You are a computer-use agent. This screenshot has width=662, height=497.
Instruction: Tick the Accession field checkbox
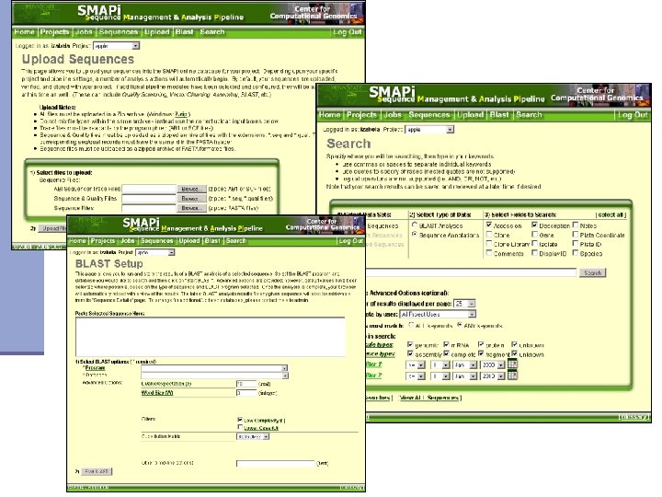[489, 225]
